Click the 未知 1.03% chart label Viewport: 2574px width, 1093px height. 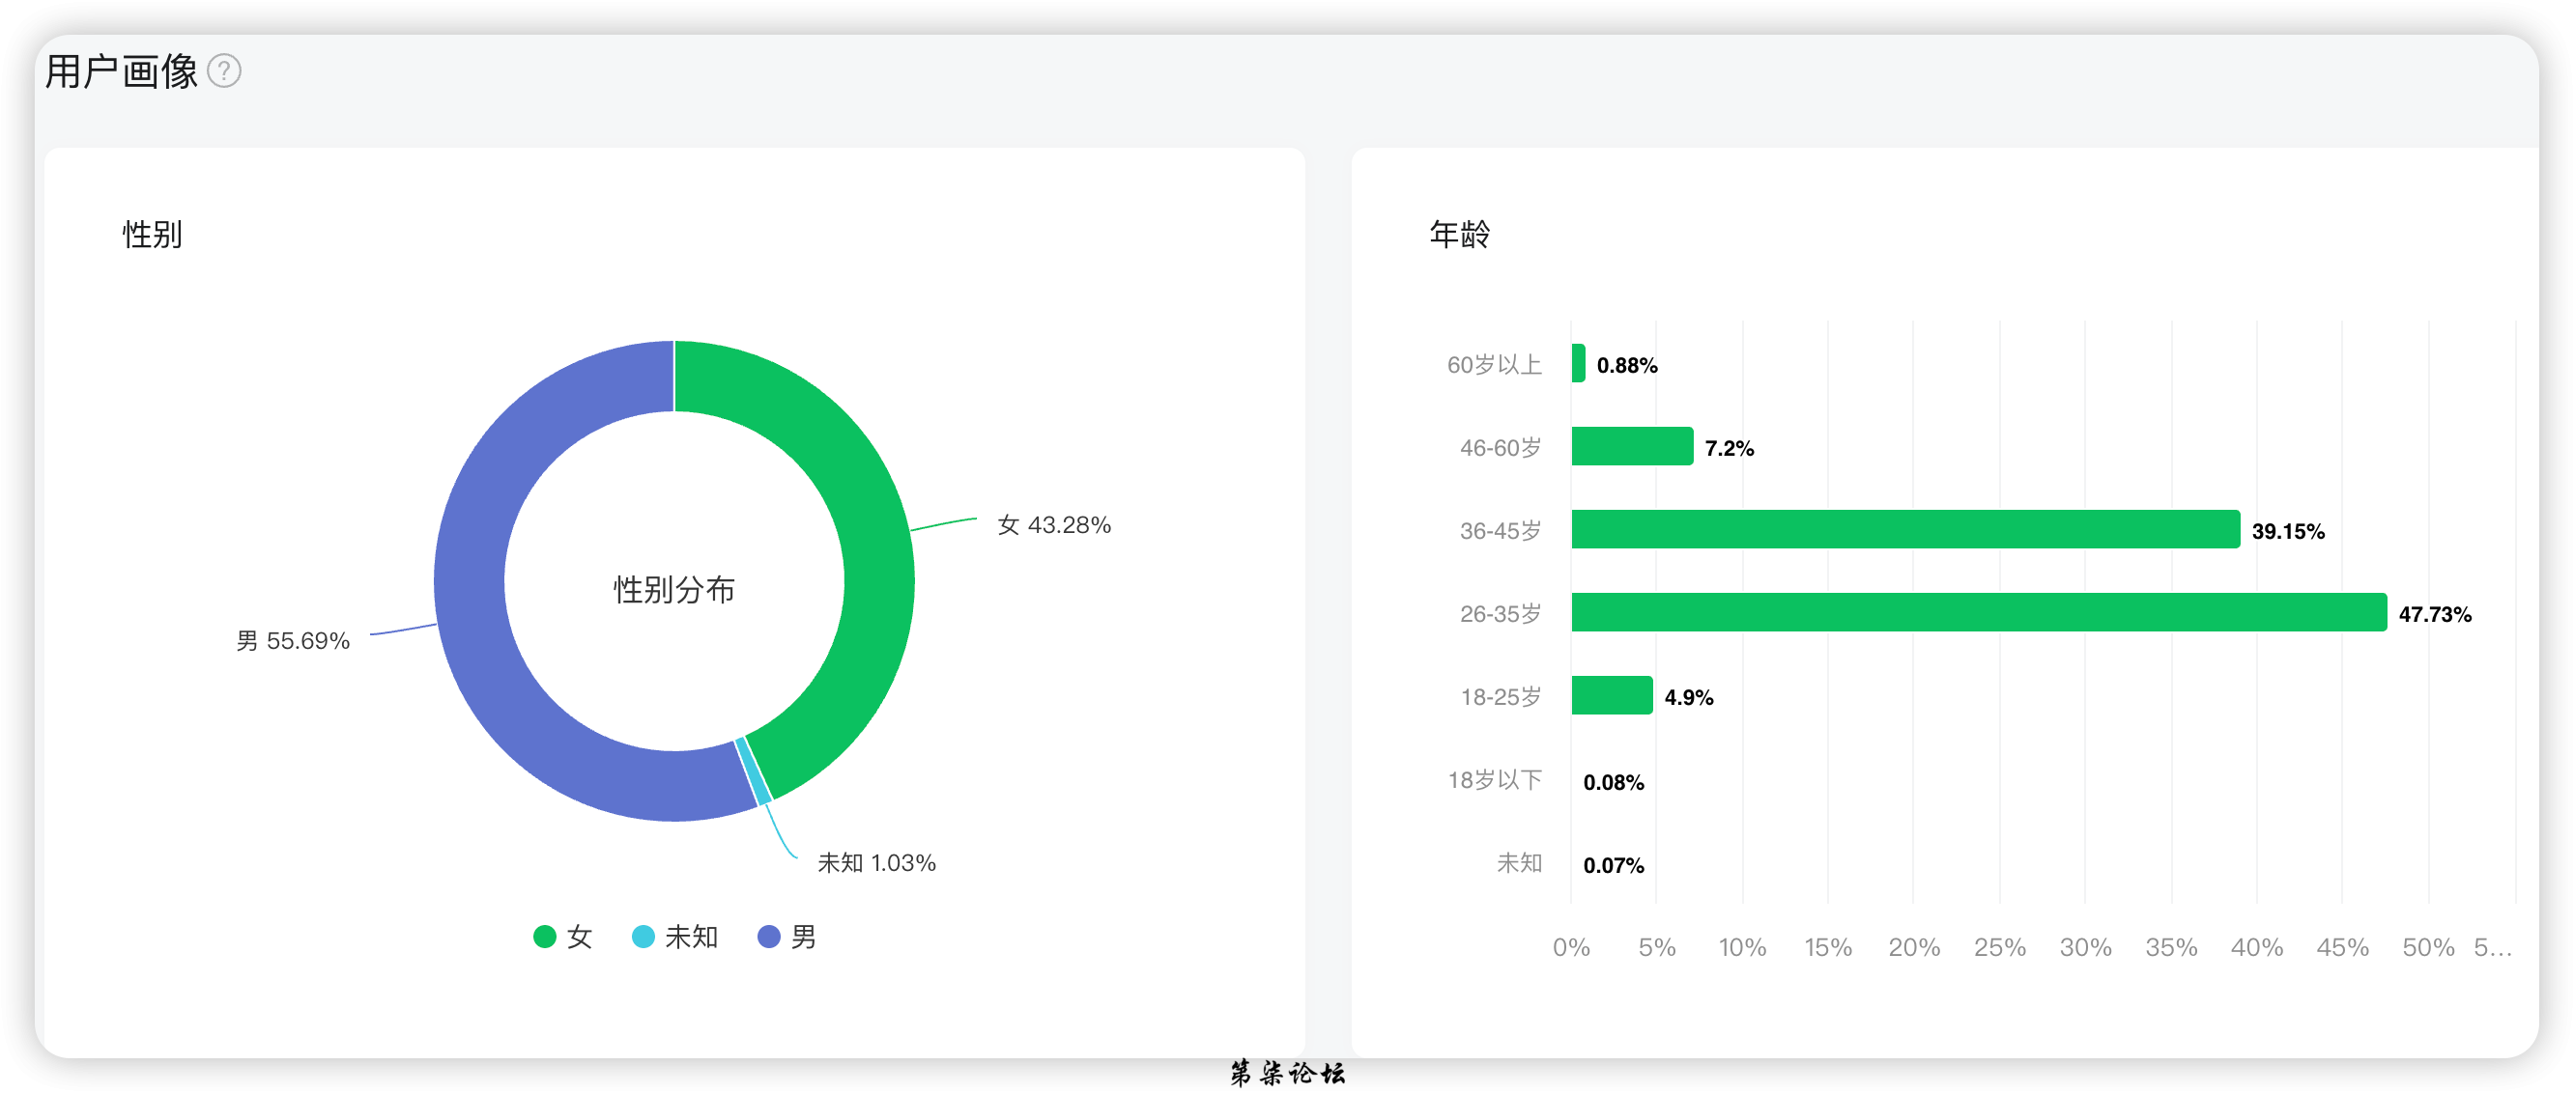(876, 862)
